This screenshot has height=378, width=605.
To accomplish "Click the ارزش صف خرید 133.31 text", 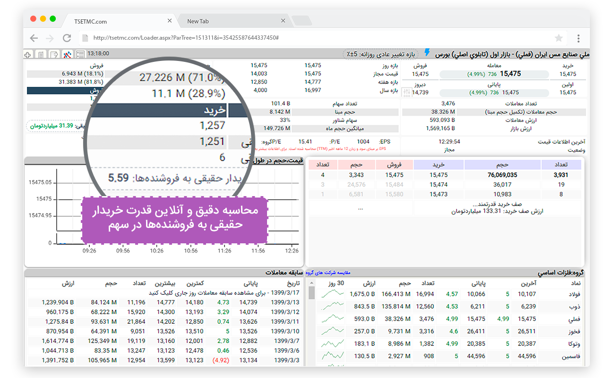I will click(497, 211).
